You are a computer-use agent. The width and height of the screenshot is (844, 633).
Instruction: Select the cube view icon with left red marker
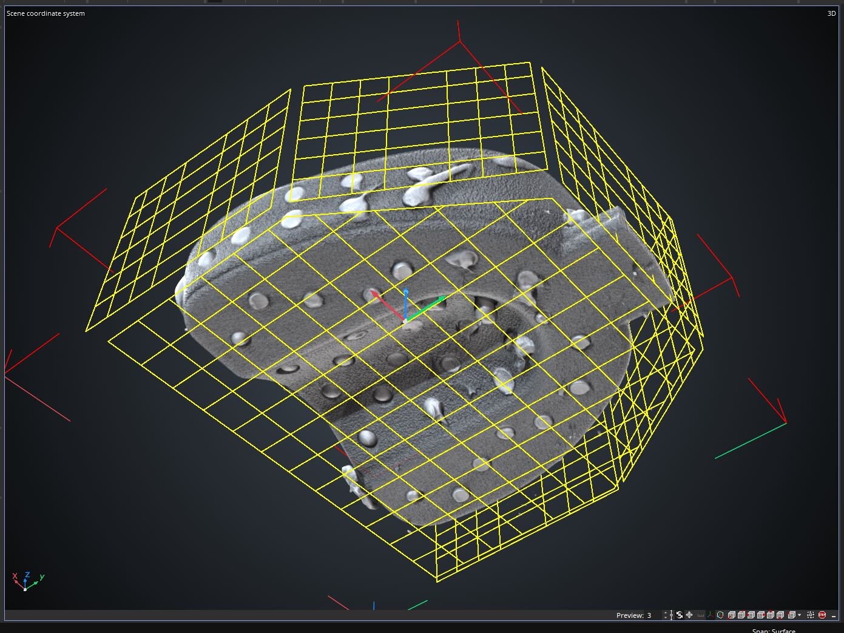pyautogui.click(x=751, y=615)
